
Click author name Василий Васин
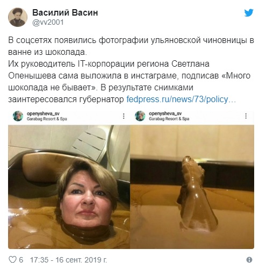(x=65, y=13)
